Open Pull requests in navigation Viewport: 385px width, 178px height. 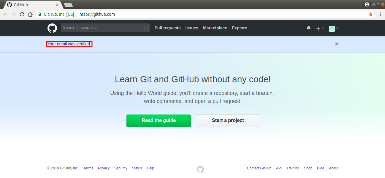tap(167, 28)
